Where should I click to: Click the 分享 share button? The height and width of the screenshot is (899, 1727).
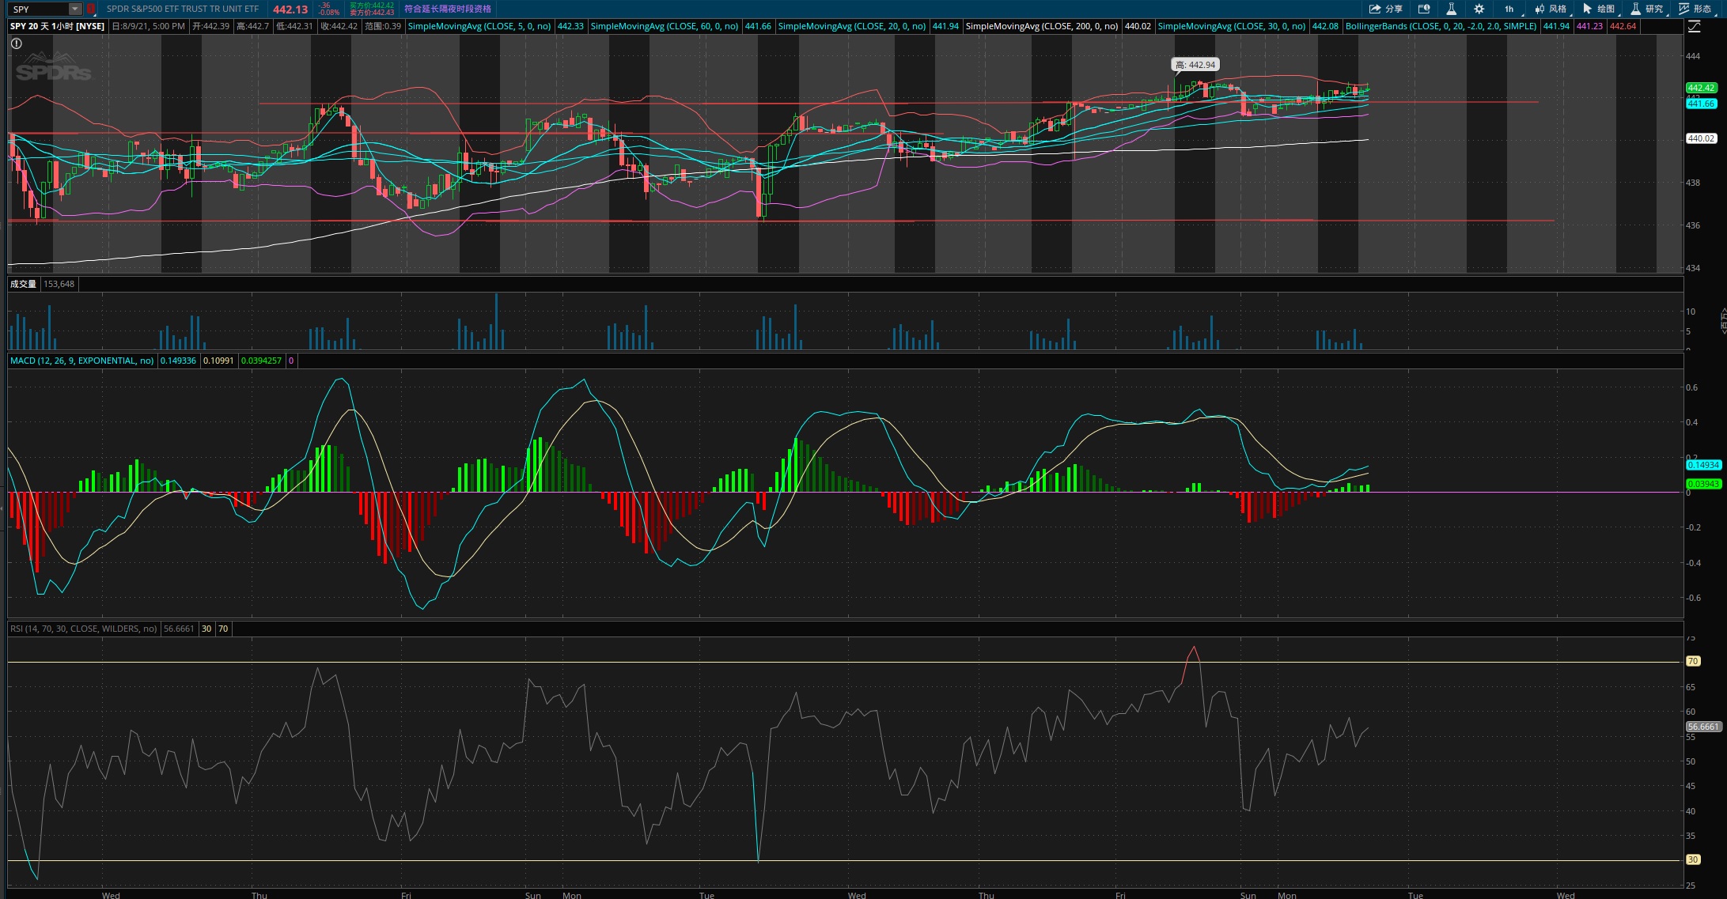(1386, 9)
